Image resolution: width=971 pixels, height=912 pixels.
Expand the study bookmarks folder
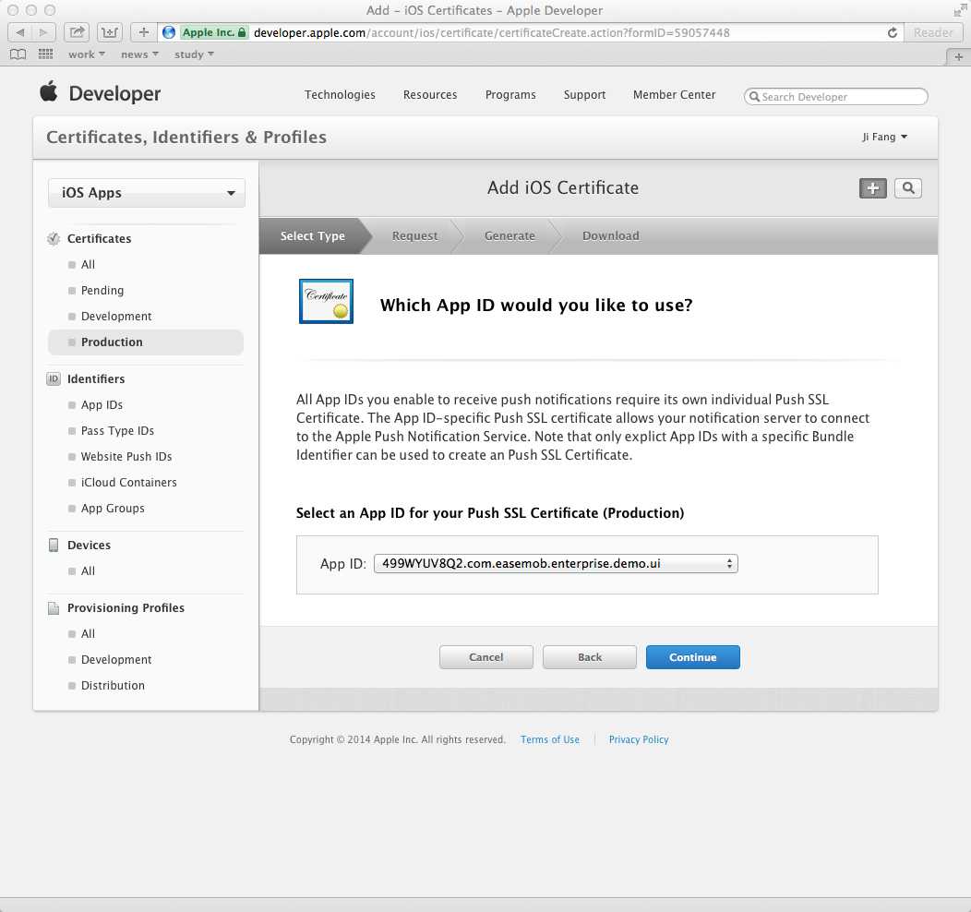pyautogui.click(x=195, y=54)
